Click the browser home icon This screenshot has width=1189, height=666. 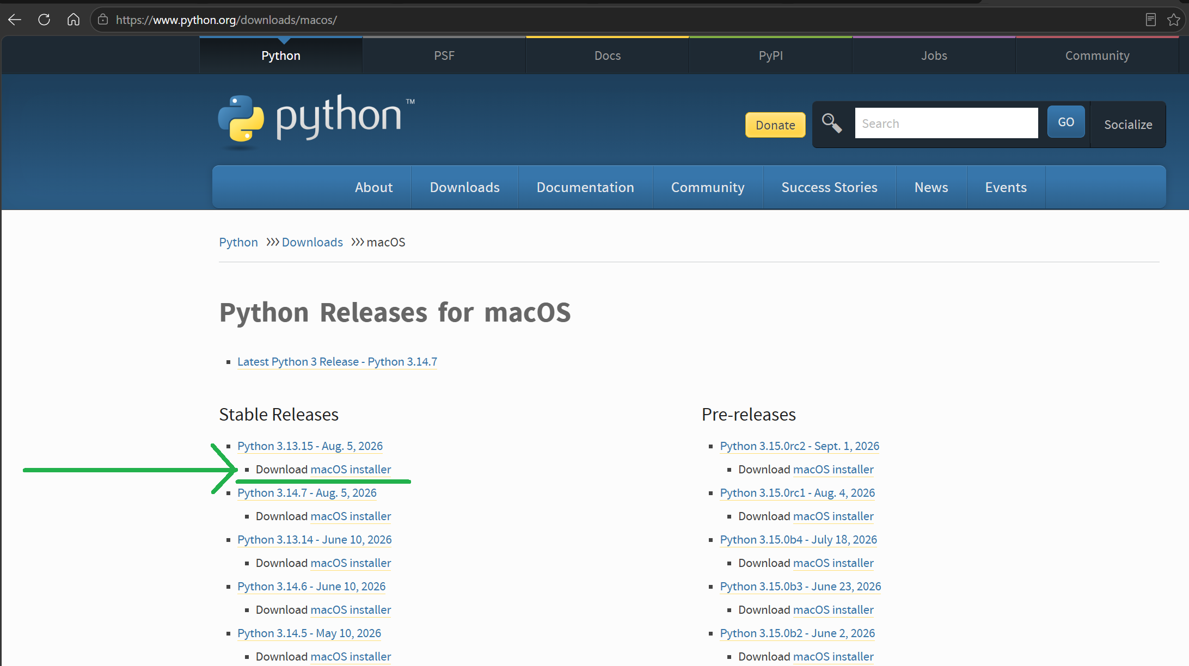pos(73,20)
